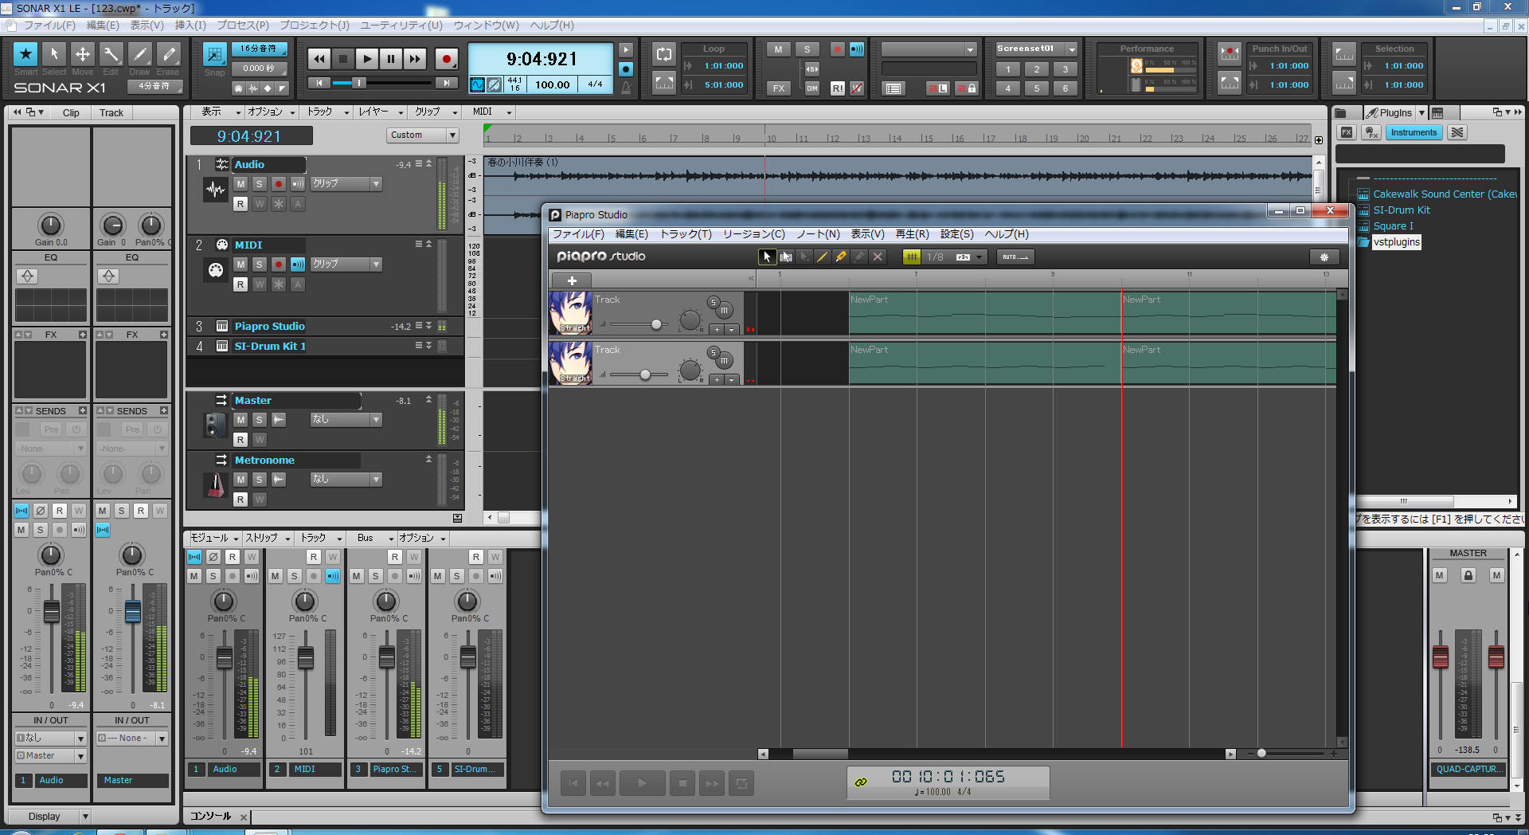
Task: Select the Smart tool in SONAR
Action: point(25,54)
